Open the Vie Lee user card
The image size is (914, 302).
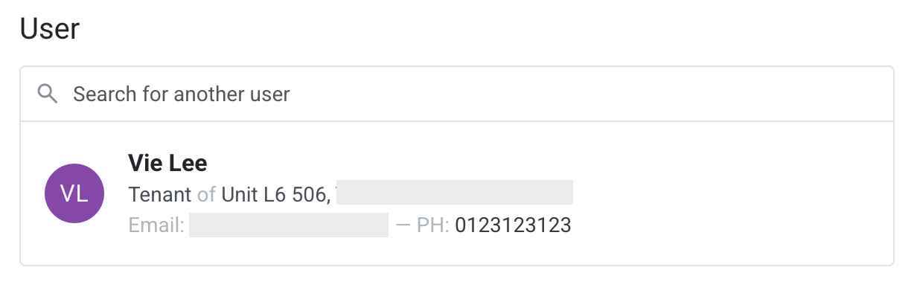(x=456, y=193)
